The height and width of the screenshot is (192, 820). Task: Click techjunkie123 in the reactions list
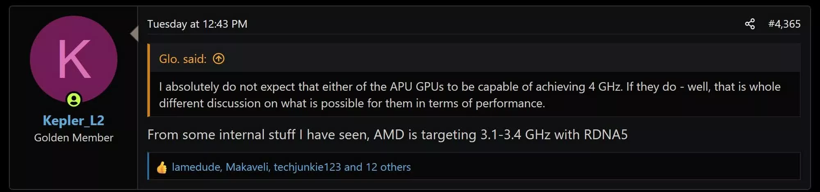pos(307,167)
